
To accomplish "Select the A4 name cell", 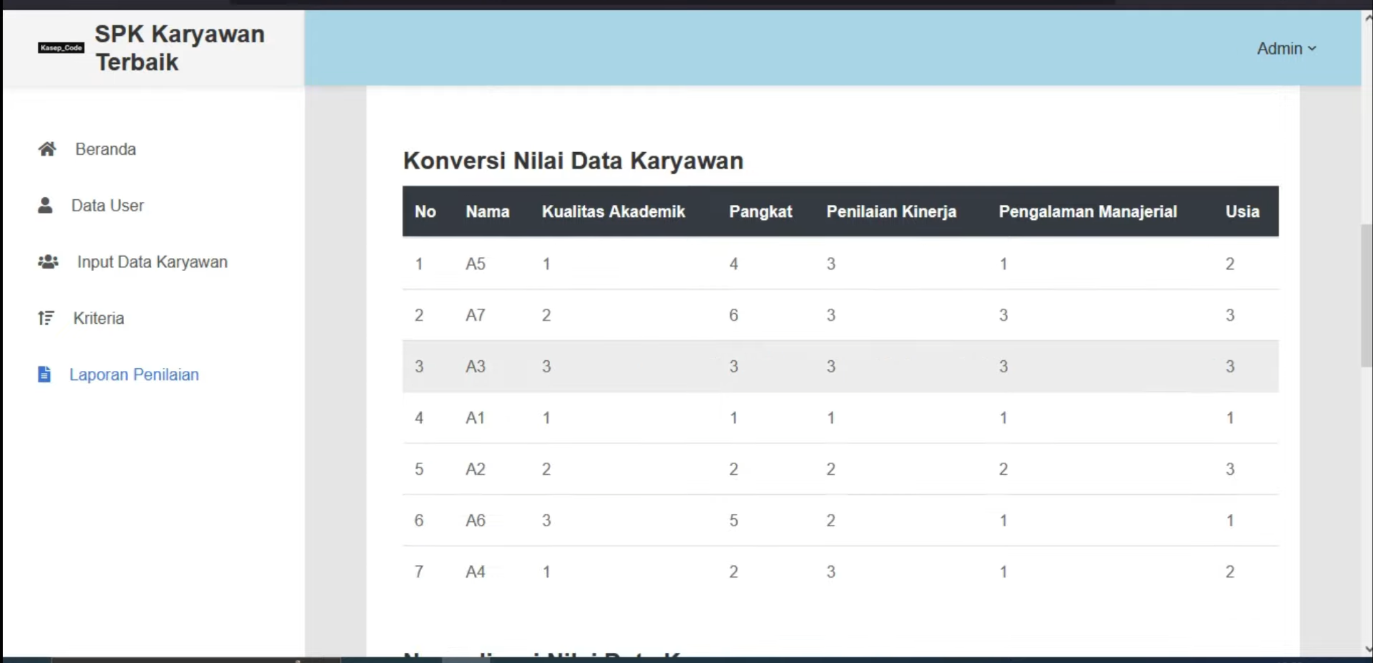I will pyautogui.click(x=475, y=572).
